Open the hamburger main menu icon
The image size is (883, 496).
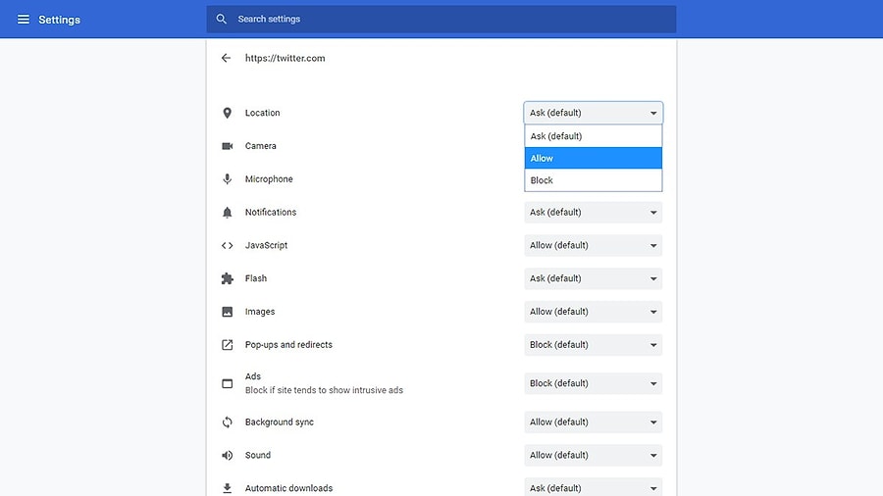[24, 20]
